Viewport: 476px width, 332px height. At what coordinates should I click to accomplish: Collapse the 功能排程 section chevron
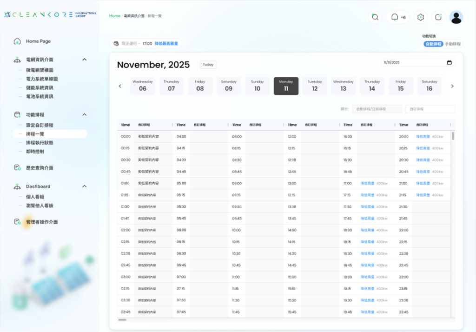(x=84, y=114)
